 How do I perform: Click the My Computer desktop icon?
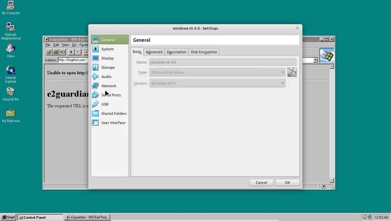coord(11,8)
